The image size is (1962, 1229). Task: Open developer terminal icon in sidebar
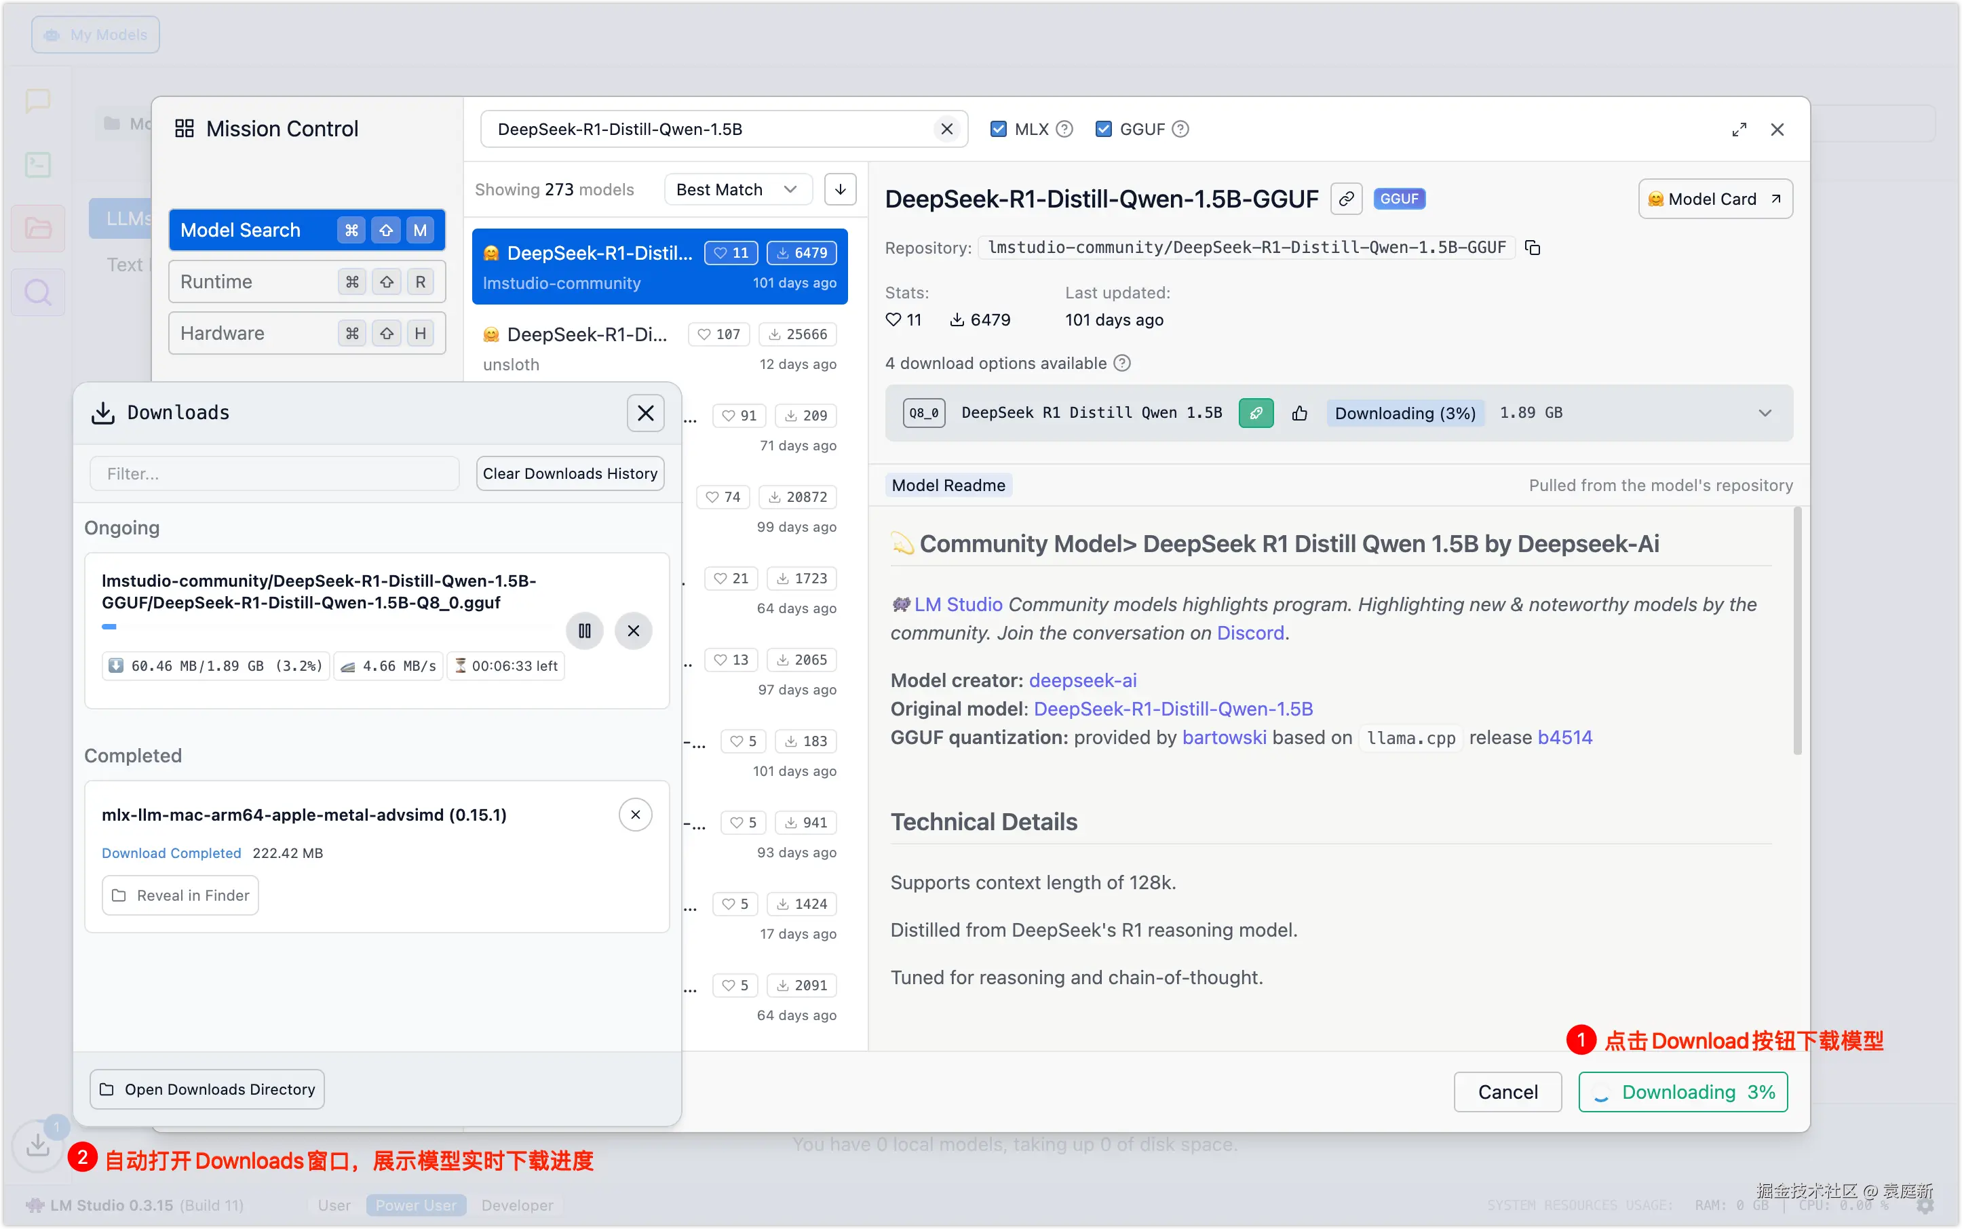click(37, 164)
